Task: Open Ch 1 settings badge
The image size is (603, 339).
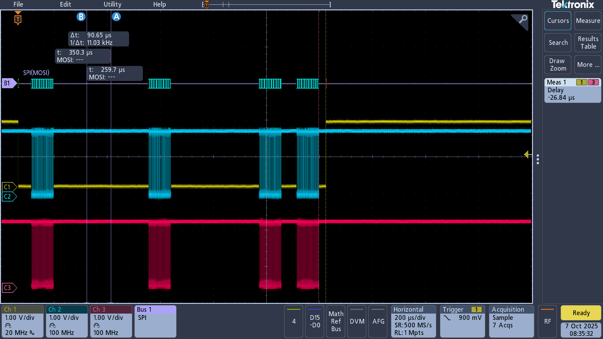Action: 23,321
